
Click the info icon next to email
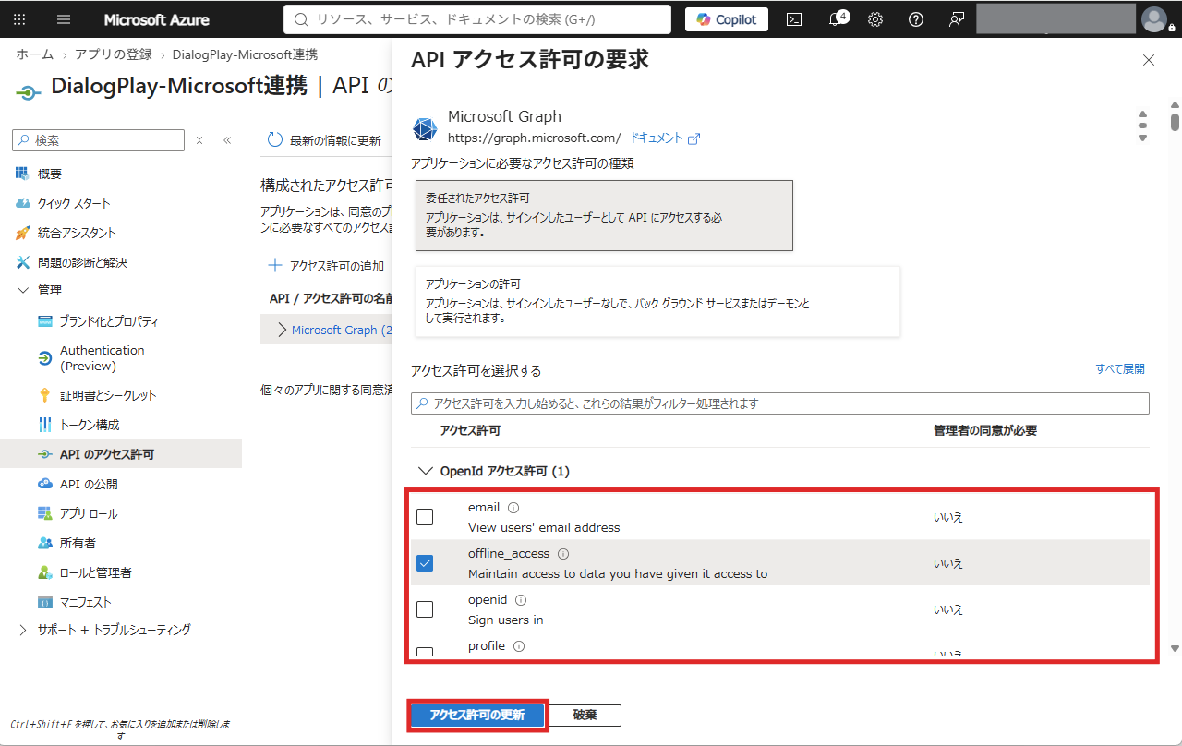point(513,508)
